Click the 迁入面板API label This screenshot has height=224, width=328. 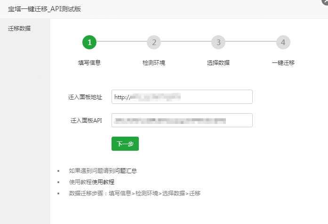(x=86, y=121)
